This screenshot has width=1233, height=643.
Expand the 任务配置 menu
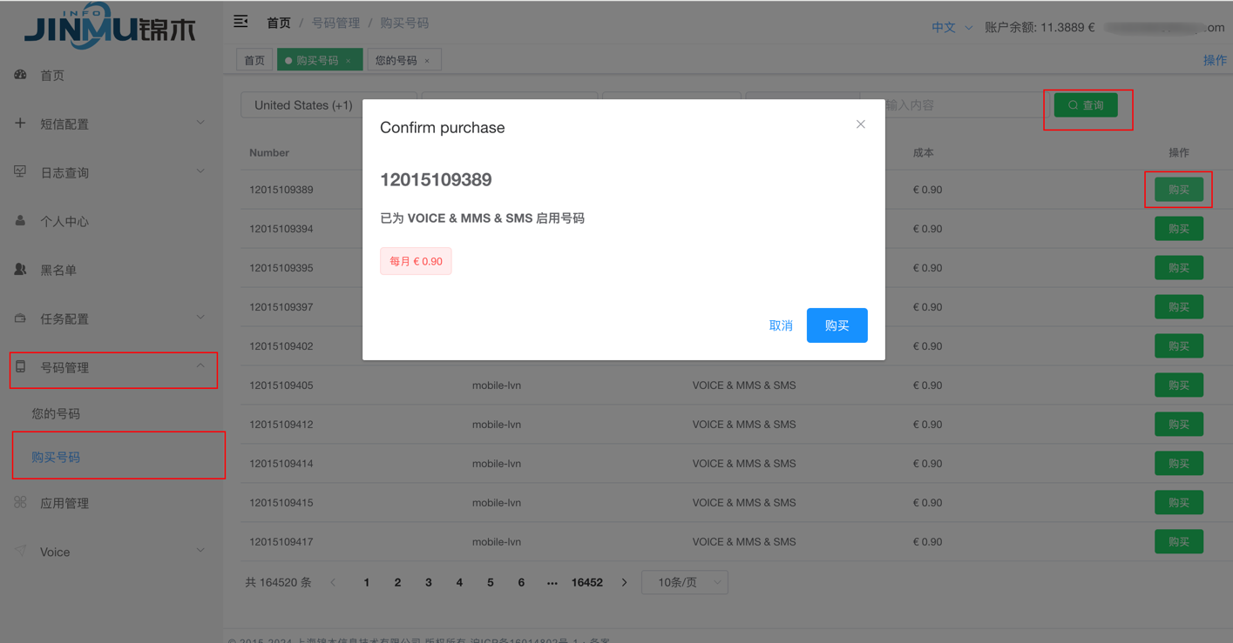click(x=200, y=318)
